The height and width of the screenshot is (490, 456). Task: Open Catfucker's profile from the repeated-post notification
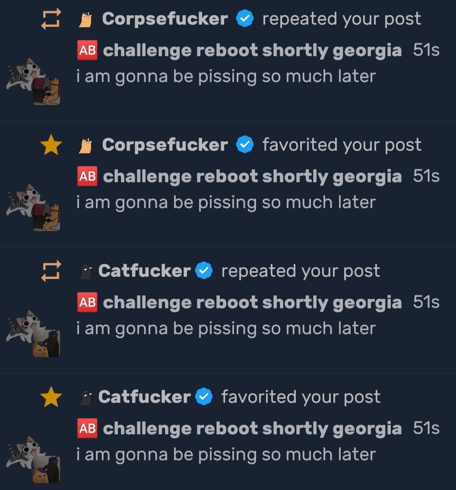(x=144, y=271)
